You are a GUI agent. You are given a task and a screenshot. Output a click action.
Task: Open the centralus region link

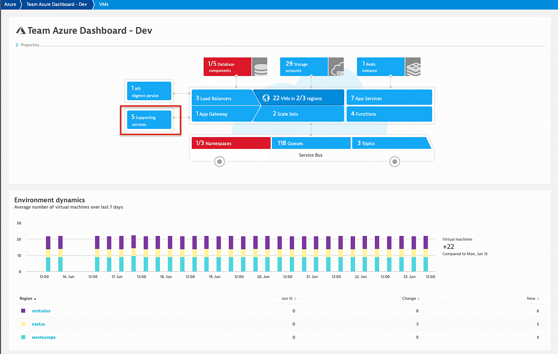[x=41, y=311]
